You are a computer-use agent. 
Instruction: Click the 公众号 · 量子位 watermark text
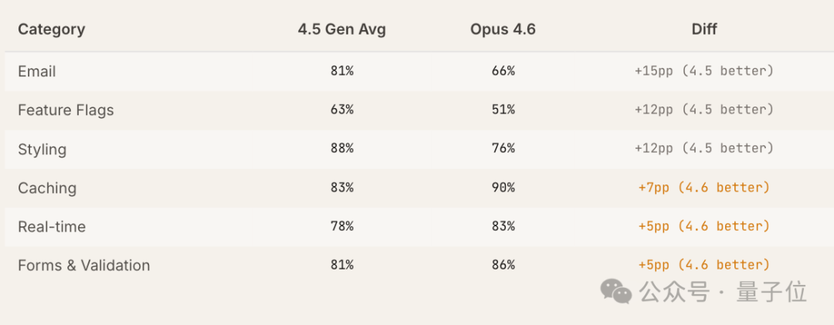tap(722, 292)
